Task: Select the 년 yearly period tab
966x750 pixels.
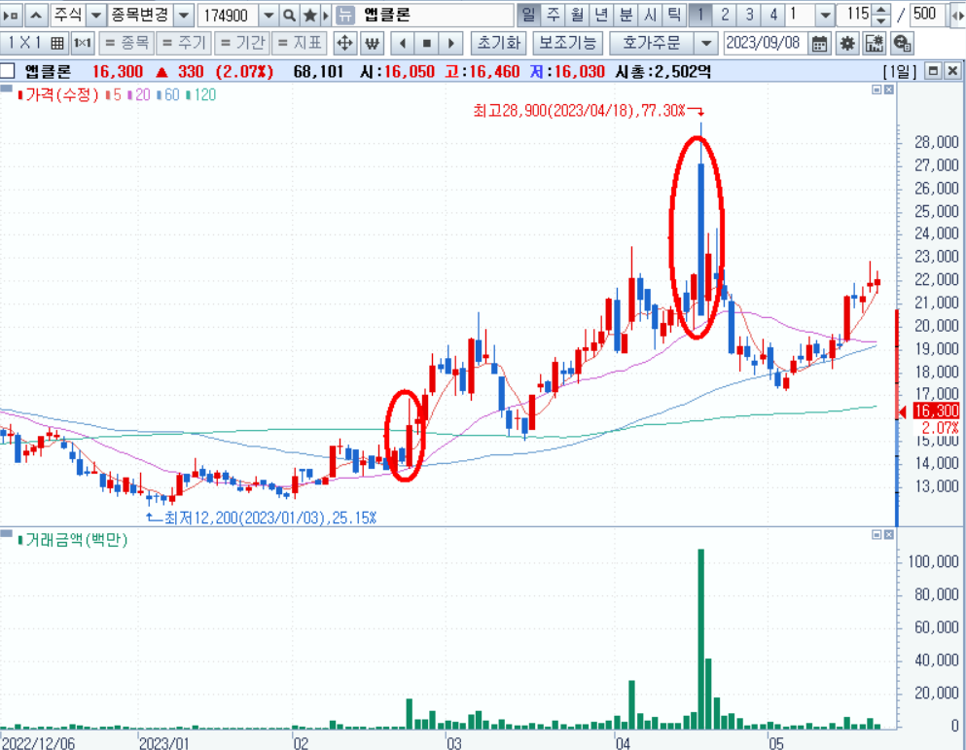Action: [x=600, y=15]
